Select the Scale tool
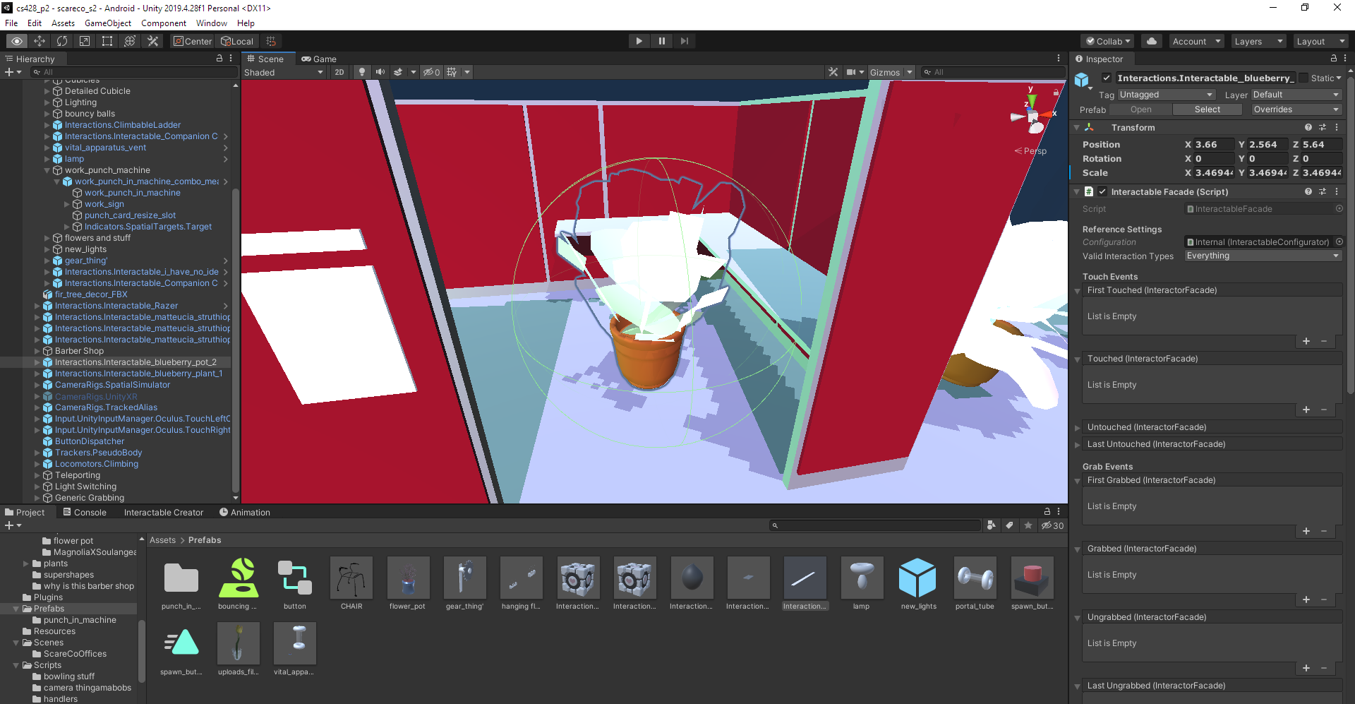1355x704 pixels. [85, 41]
